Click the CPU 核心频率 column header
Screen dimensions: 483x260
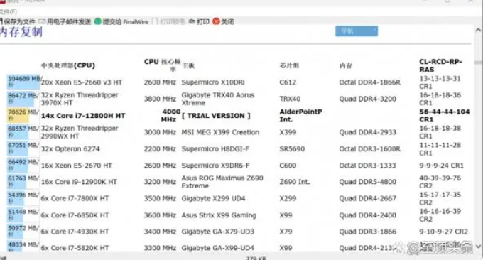[x=163, y=65]
